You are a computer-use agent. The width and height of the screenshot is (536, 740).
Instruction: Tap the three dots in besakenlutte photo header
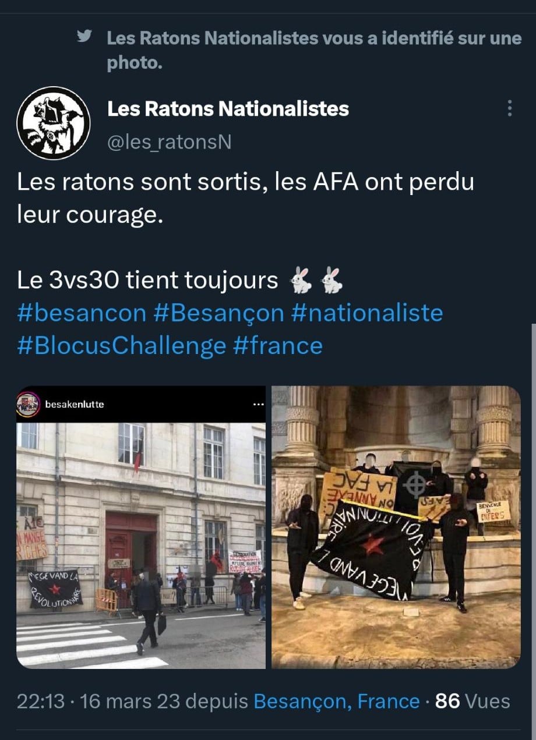pyautogui.click(x=257, y=404)
